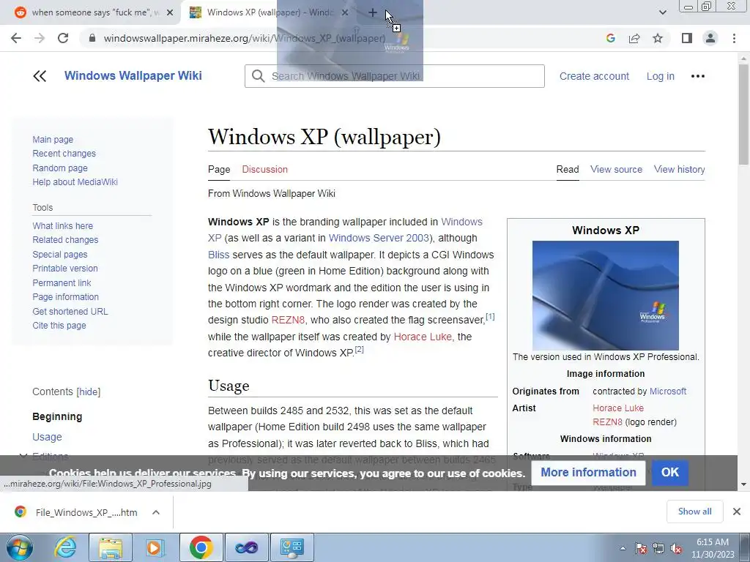Click the search magnifier icon
The height and width of the screenshot is (562, 750).
pyautogui.click(x=259, y=76)
